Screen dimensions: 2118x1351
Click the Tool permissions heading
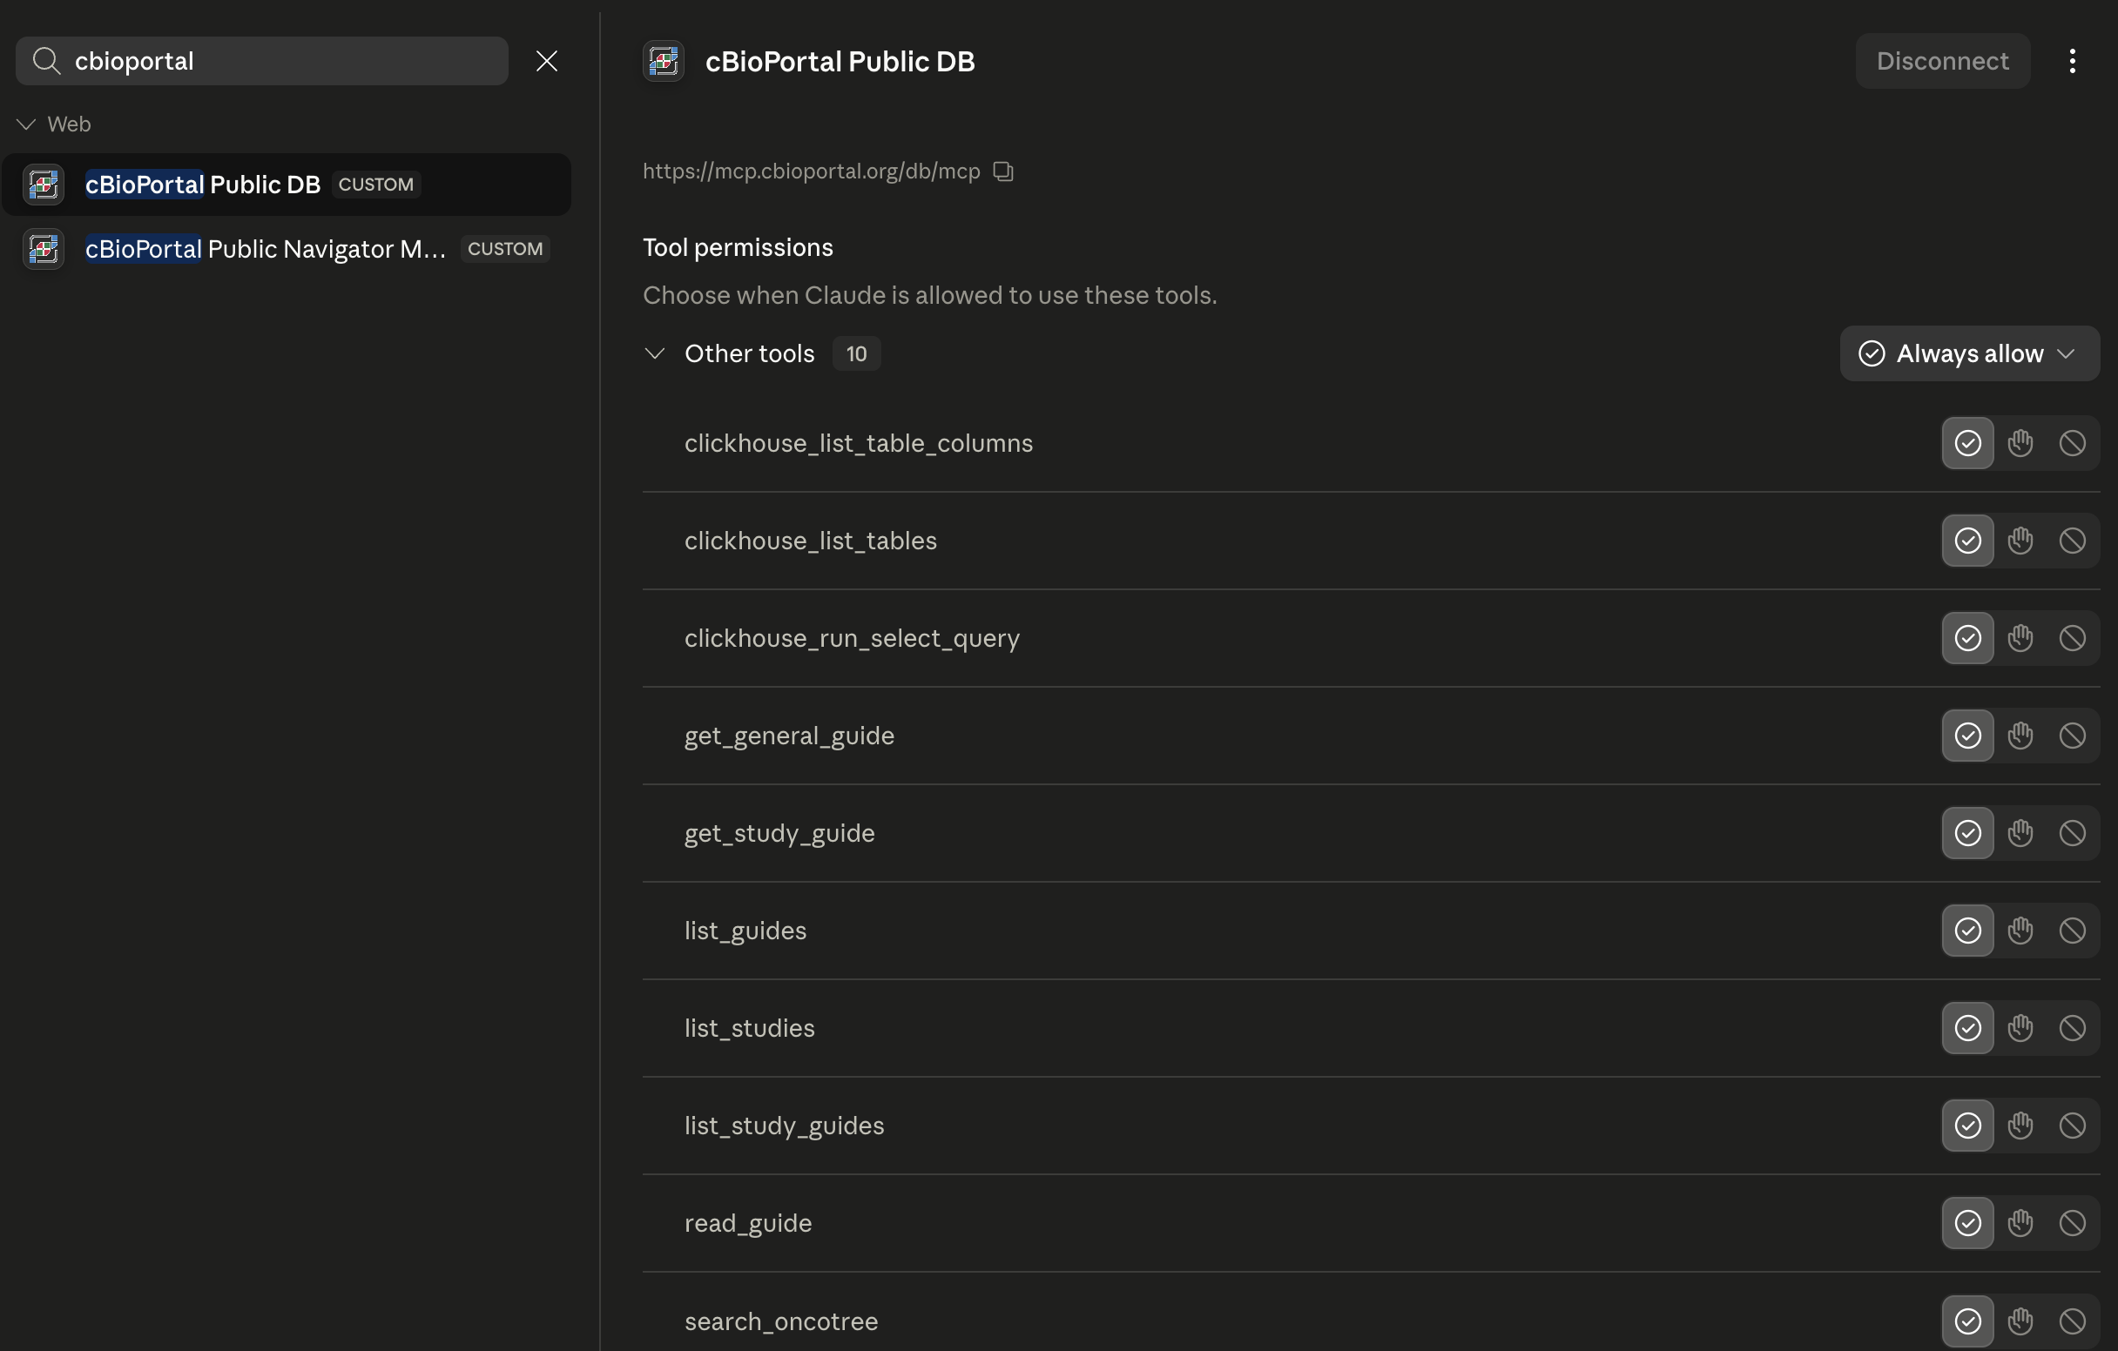coord(738,247)
